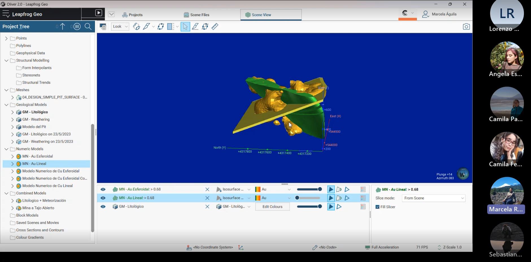Screen dimensions: 531x262
Task: Activate the draw slicer line tool
Action: [147, 27]
